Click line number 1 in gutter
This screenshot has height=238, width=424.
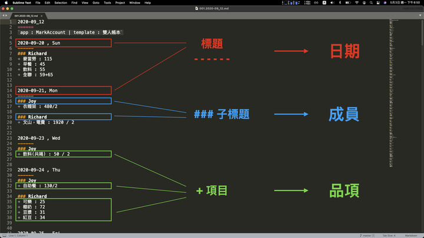(11, 22)
